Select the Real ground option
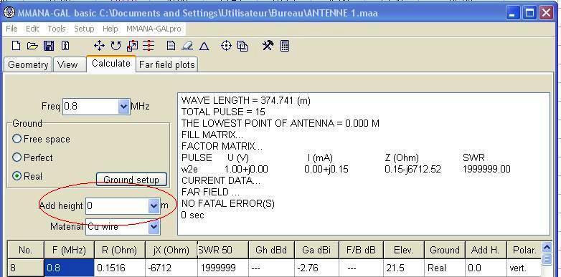The width and height of the screenshot is (561, 277). [x=16, y=176]
